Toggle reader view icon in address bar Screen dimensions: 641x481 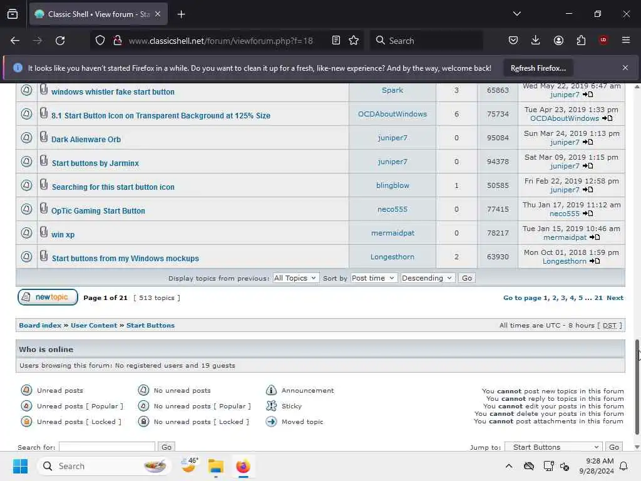336,41
